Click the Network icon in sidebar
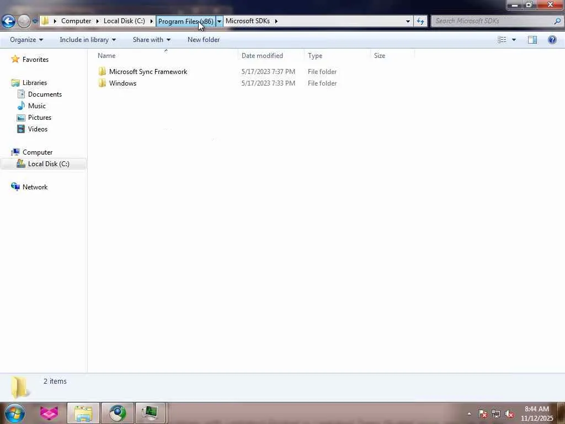The image size is (565, 424). [15, 187]
